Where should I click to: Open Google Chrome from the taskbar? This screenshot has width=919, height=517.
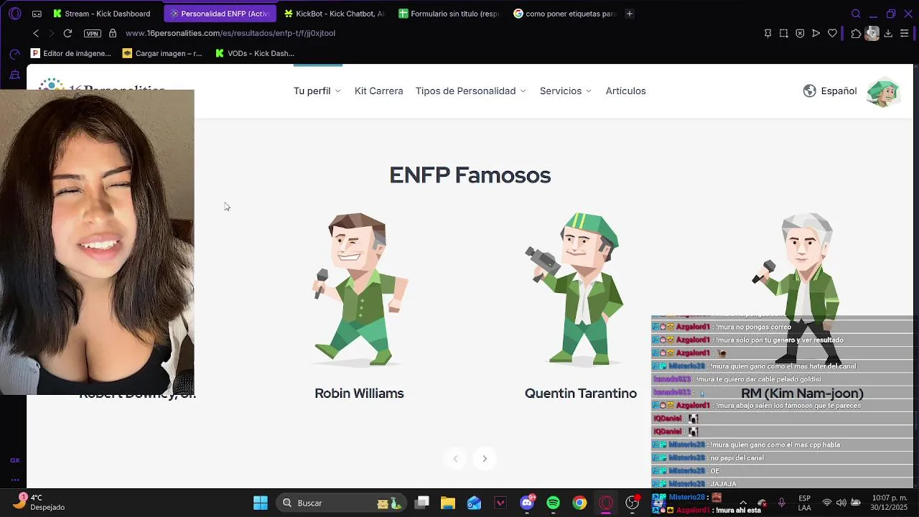[x=579, y=503]
